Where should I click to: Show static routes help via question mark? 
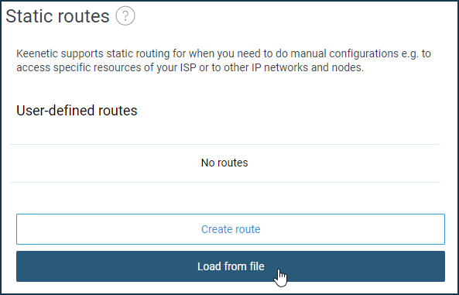pos(125,16)
